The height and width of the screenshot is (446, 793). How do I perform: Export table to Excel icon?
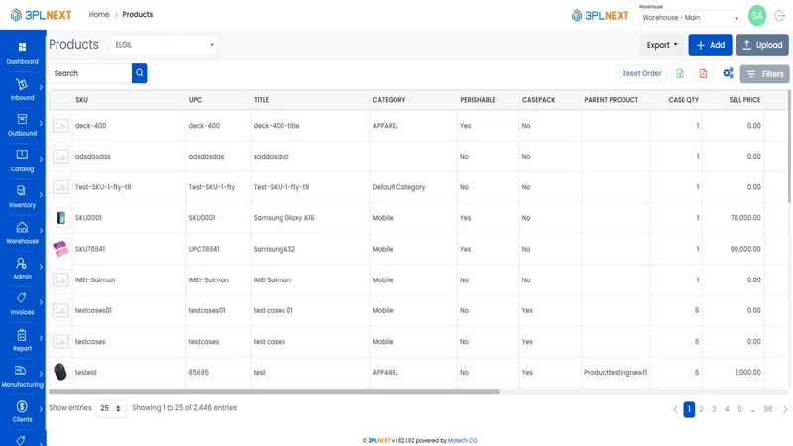pyautogui.click(x=680, y=73)
